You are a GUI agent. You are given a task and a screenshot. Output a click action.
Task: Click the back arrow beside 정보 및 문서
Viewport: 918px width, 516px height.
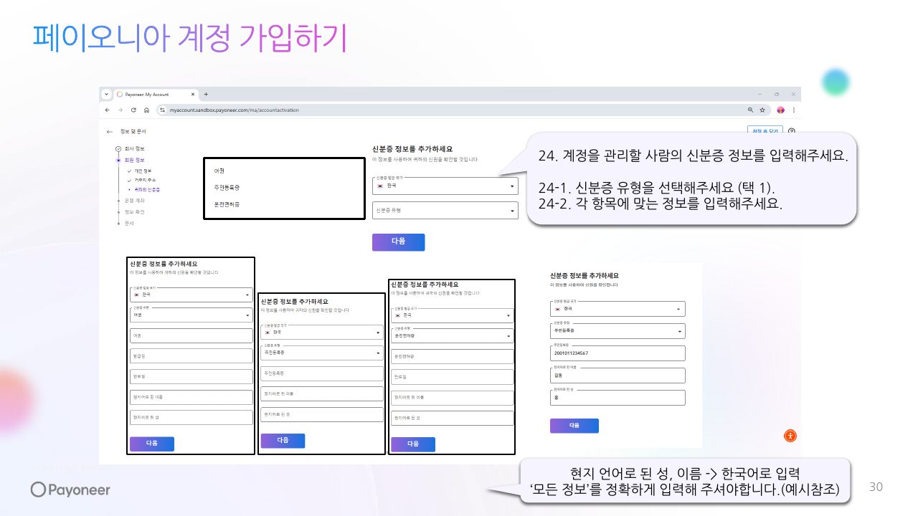click(110, 132)
